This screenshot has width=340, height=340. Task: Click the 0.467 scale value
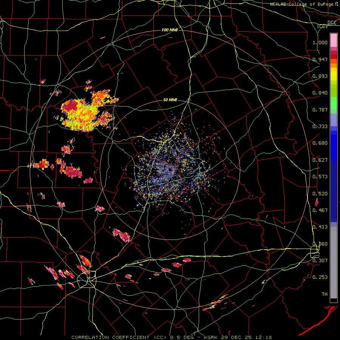[320, 210]
